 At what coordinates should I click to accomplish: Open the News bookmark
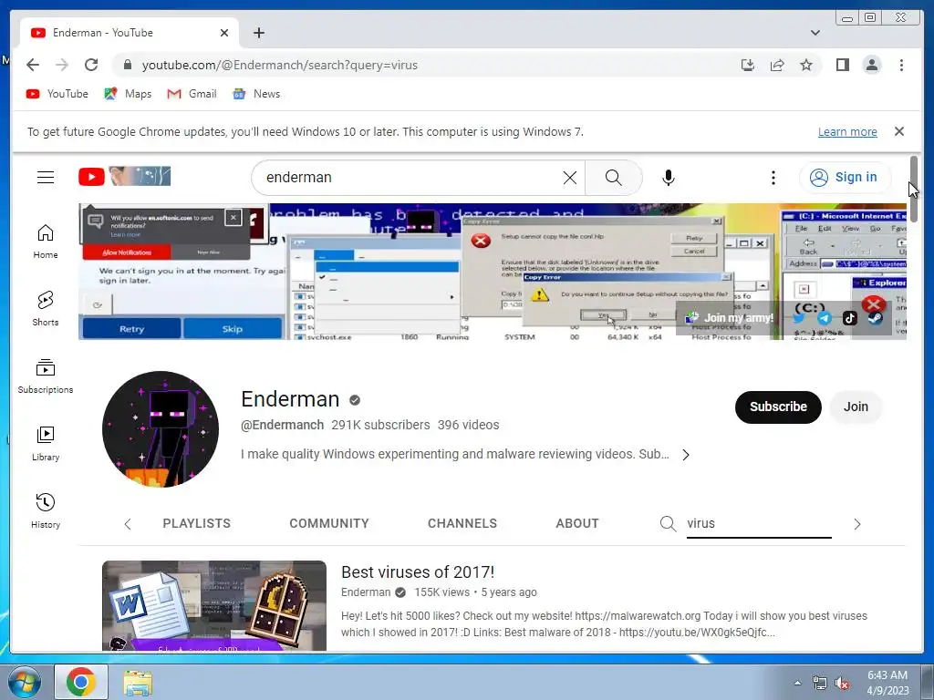point(256,94)
